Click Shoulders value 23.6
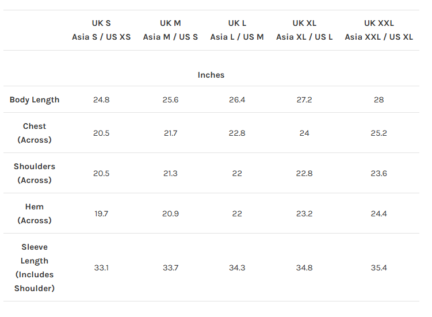This screenshot has height=317, width=432. (379, 173)
